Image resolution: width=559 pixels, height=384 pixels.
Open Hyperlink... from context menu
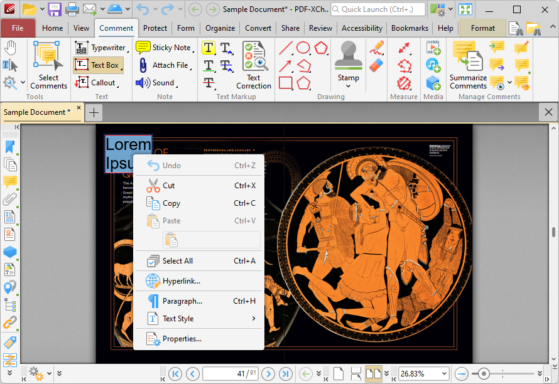[x=198, y=281]
